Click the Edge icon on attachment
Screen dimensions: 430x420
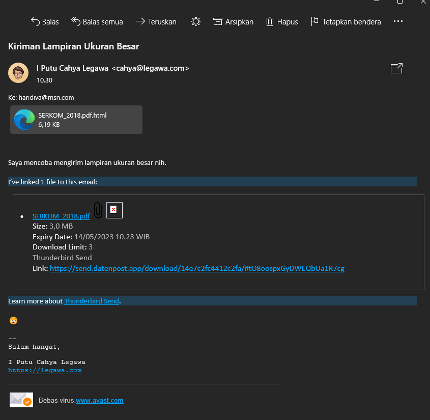click(x=24, y=120)
